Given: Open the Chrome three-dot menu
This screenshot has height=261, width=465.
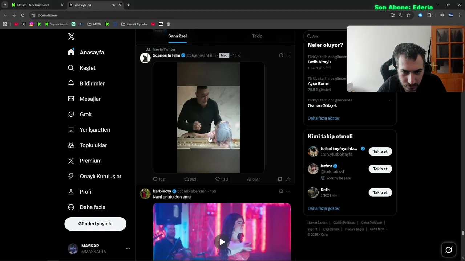Looking at the screenshot, I should pyautogui.click(x=459, y=15).
